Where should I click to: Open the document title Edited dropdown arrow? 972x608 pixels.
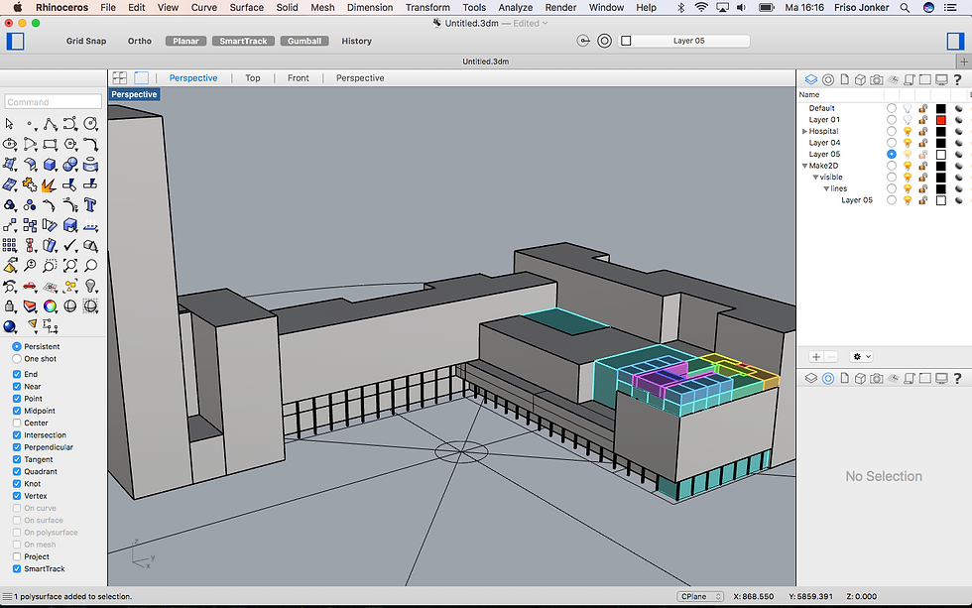tap(545, 24)
